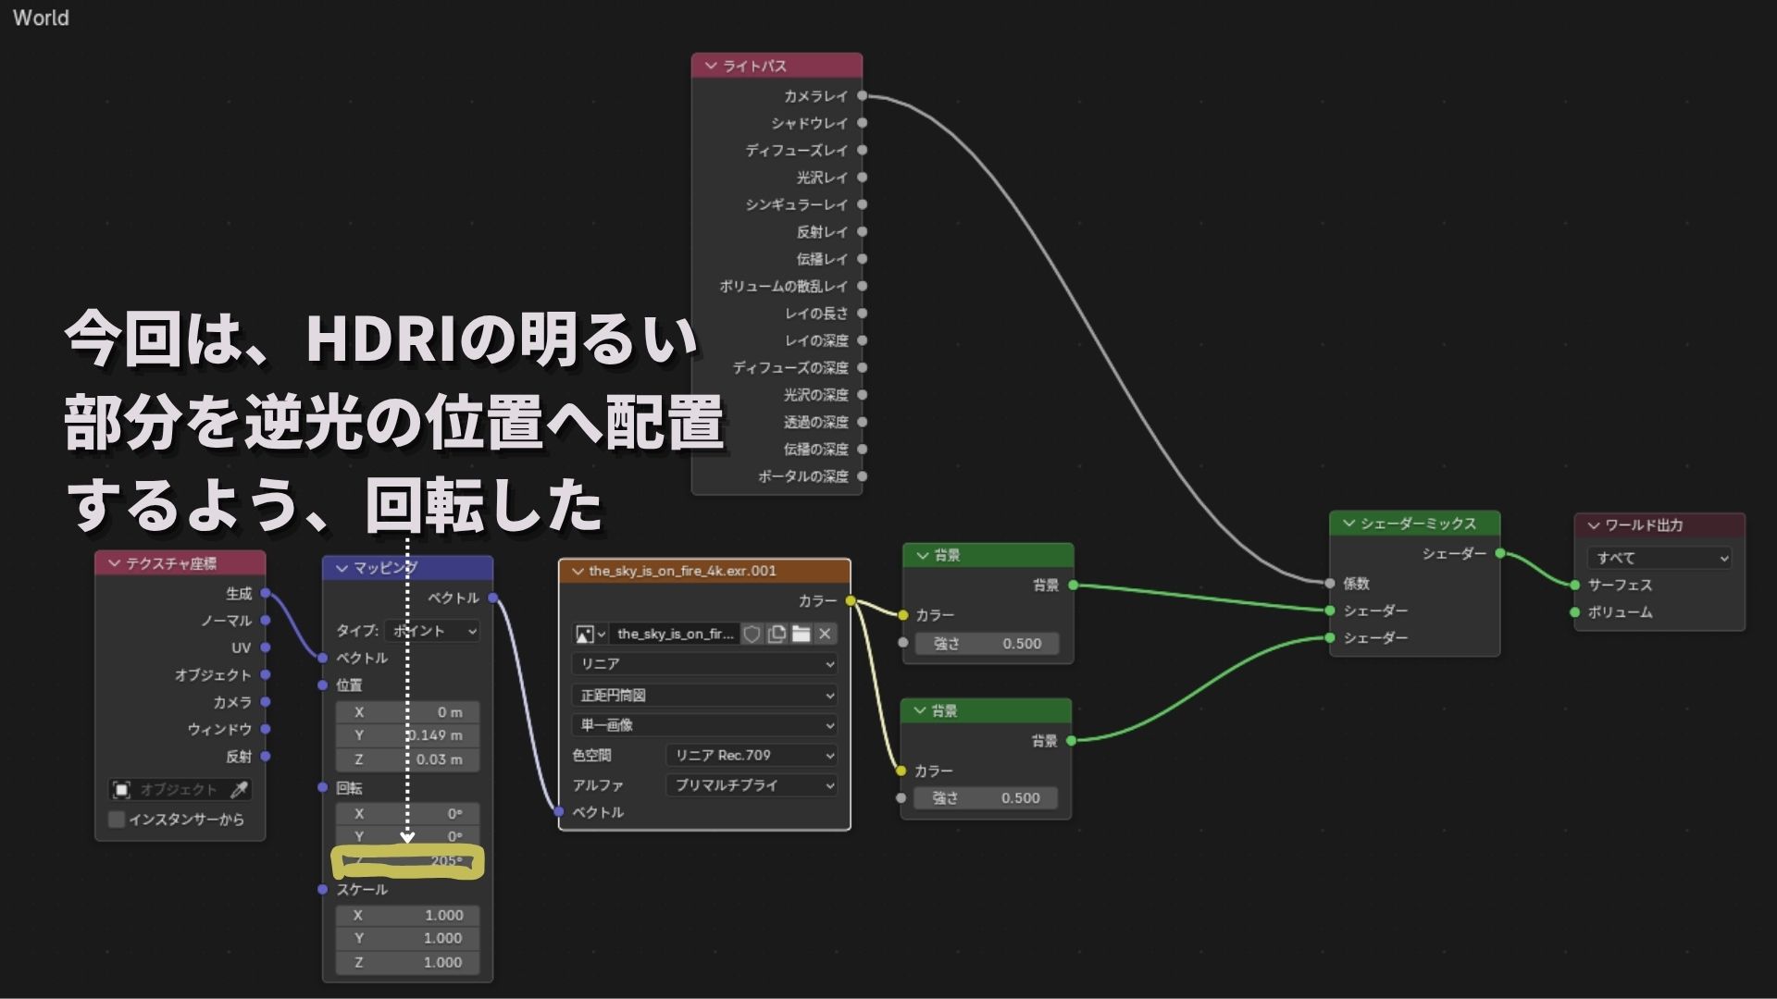Adjust 強さ 0.500 in the upper 背景 node

click(988, 644)
